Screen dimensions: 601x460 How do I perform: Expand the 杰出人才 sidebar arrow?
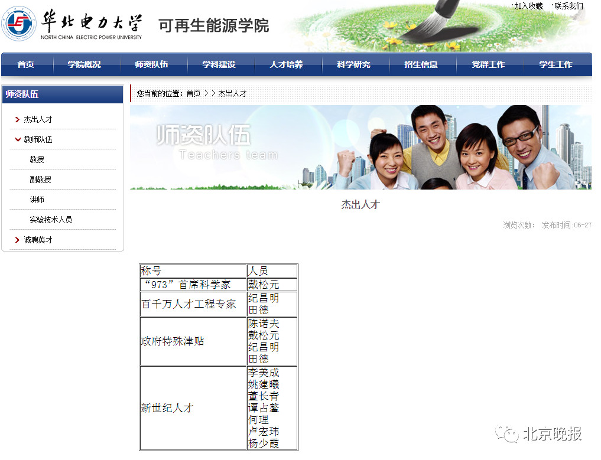click(18, 120)
